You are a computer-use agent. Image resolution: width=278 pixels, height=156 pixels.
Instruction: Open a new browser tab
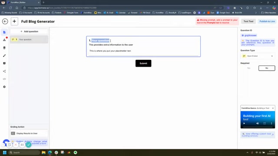[x=43, y=3]
